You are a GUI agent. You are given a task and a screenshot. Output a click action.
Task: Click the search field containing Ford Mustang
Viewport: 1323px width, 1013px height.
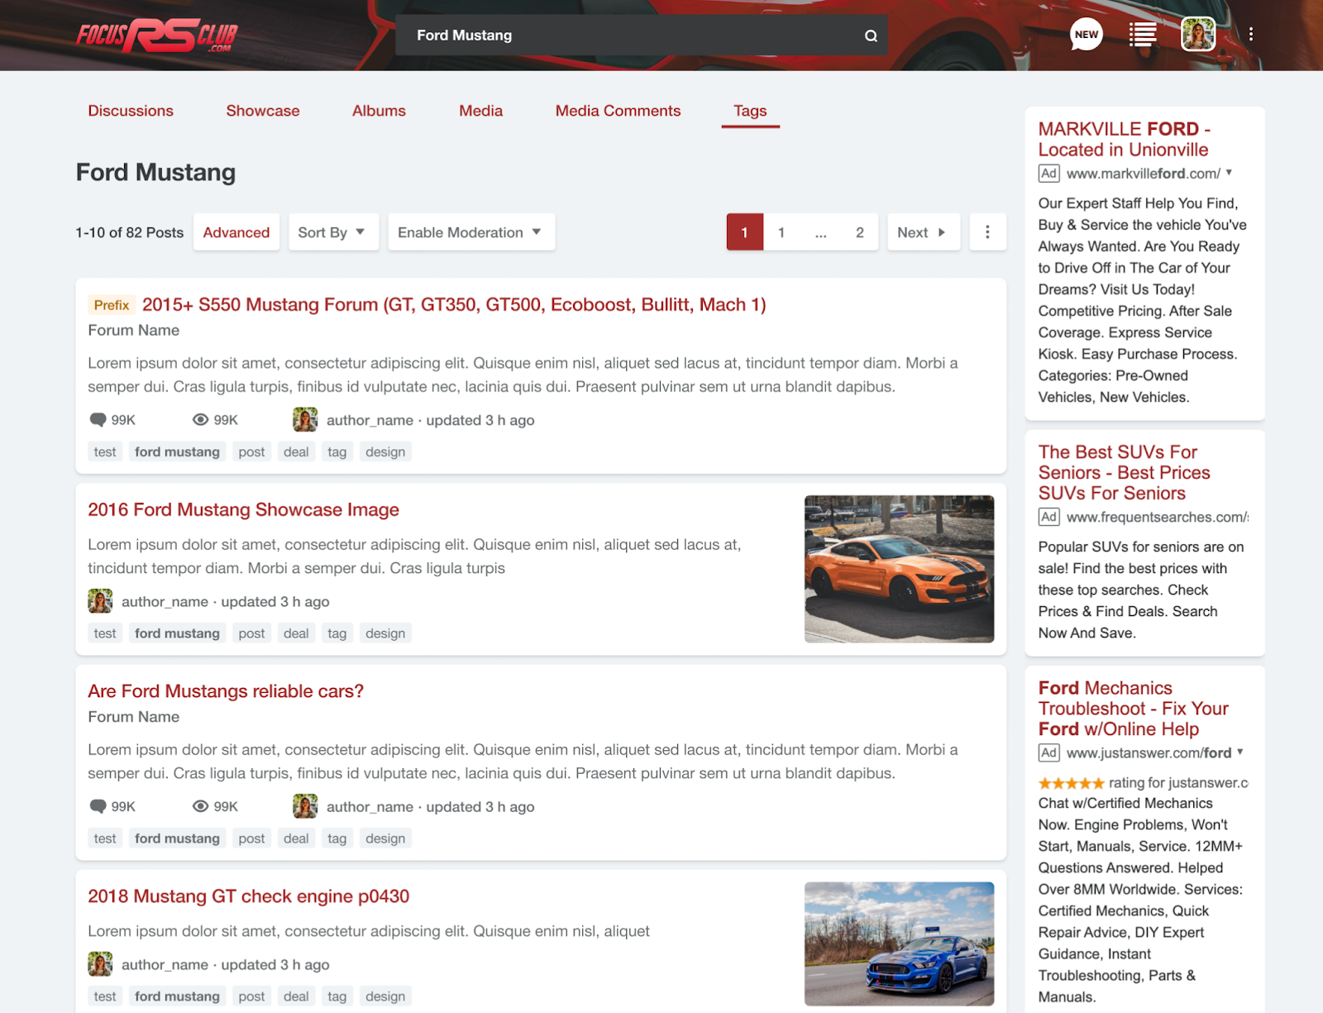(642, 36)
